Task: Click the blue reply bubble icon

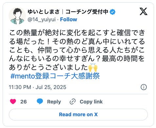Action: pyautogui.click(x=40, y=101)
